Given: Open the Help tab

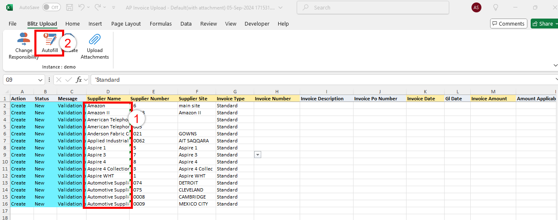Looking at the screenshot, I should (x=283, y=24).
